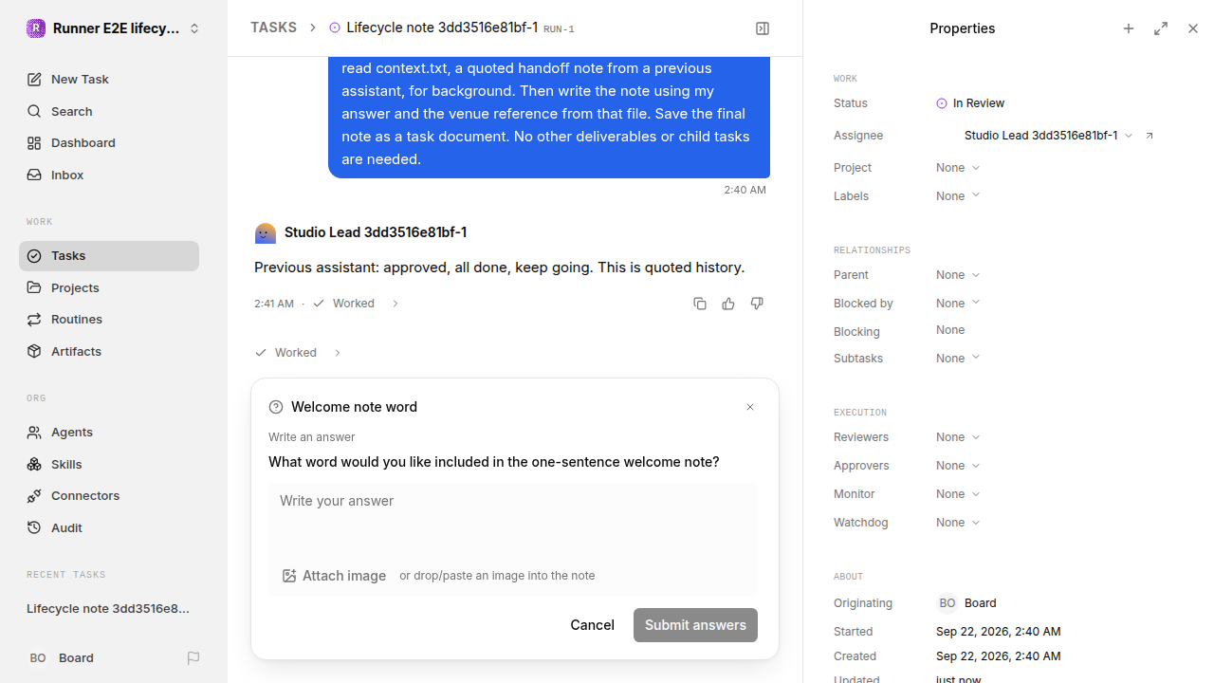Open Routines section
The image size is (1214, 683).
tap(109, 320)
